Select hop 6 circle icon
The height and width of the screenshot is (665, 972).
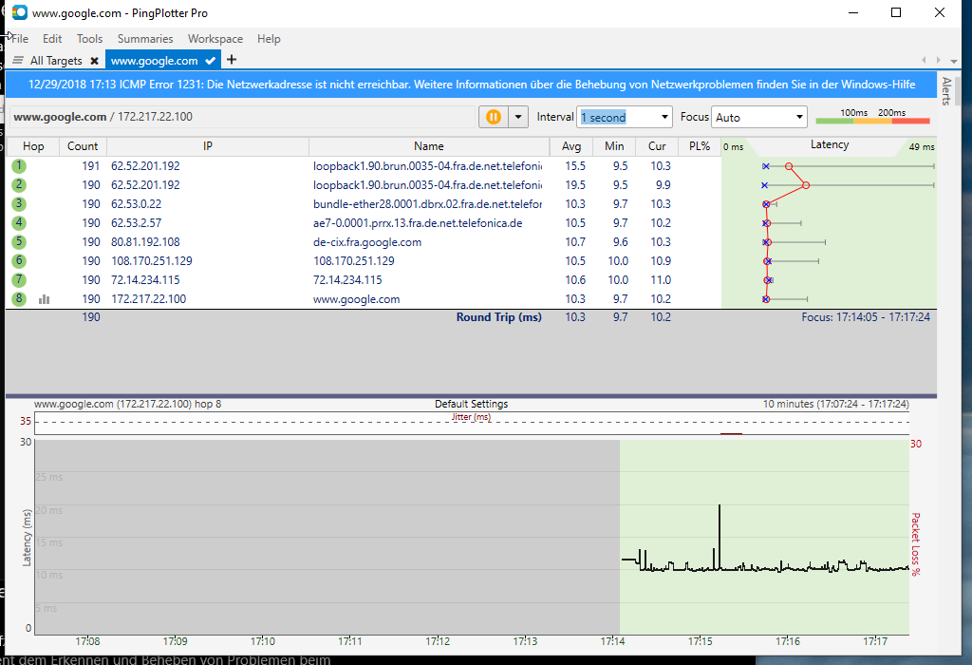(x=19, y=260)
